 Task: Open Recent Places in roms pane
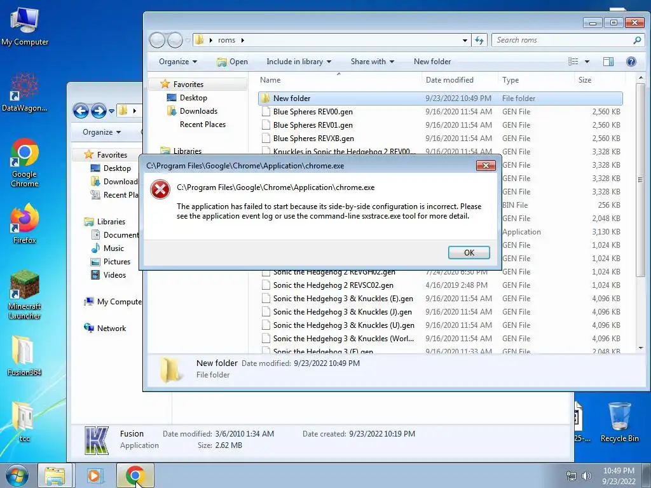tap(203, 125)
